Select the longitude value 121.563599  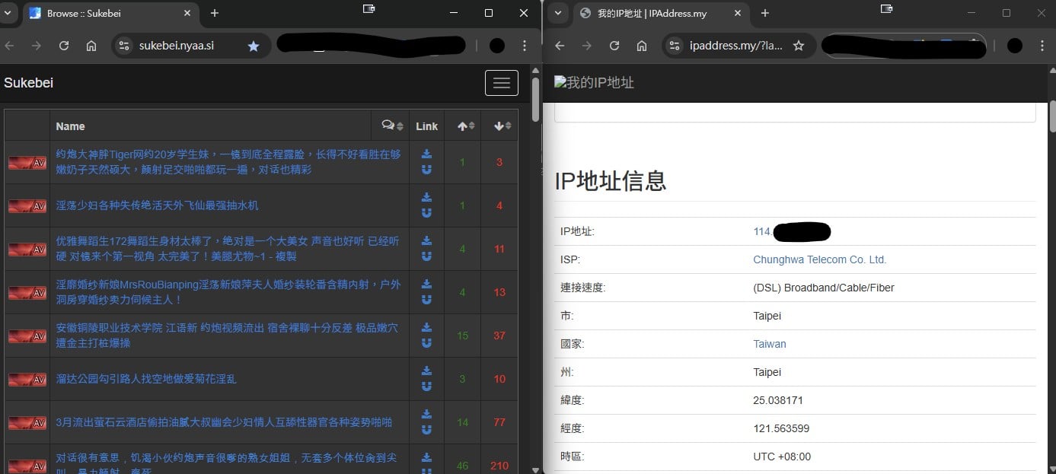[x=781, y=428]
